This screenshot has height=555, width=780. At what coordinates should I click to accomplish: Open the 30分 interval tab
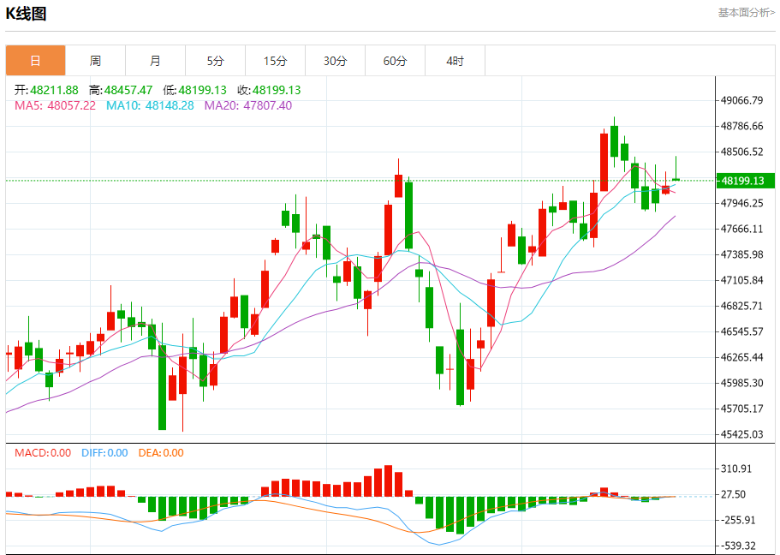point(335,61)
